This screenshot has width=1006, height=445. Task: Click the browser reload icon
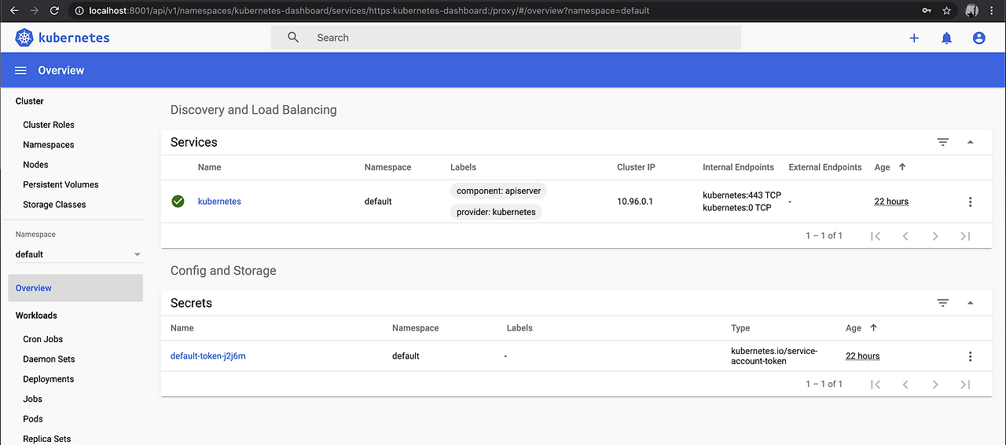tap(54, 11)
